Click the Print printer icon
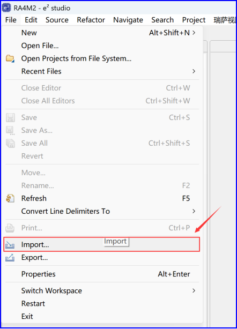 (10, 228)
